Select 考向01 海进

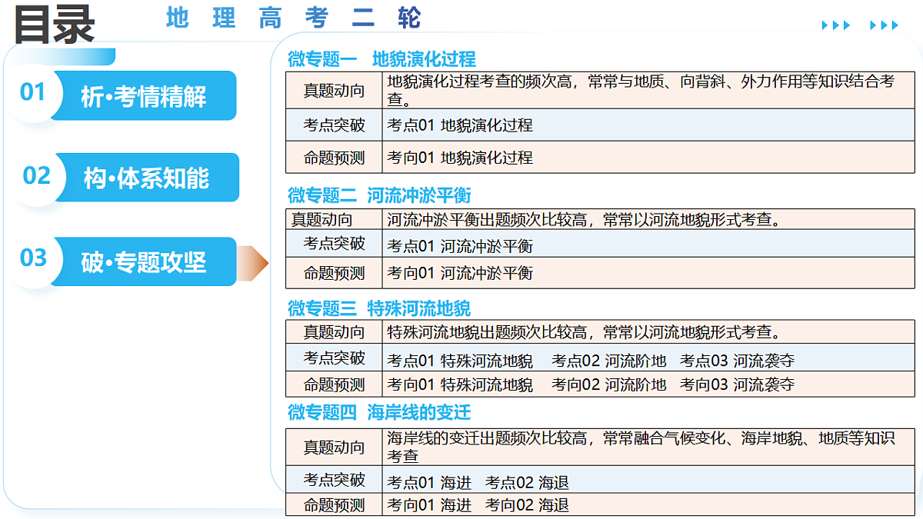(x=429, y=505)
